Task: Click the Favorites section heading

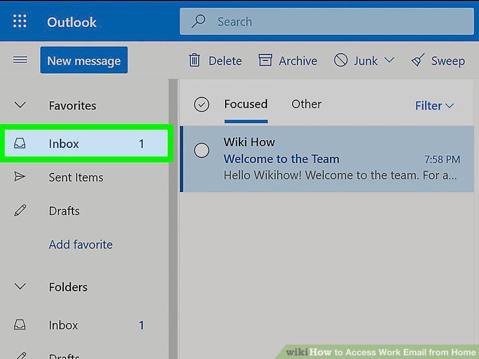Action: coord(72,106)
